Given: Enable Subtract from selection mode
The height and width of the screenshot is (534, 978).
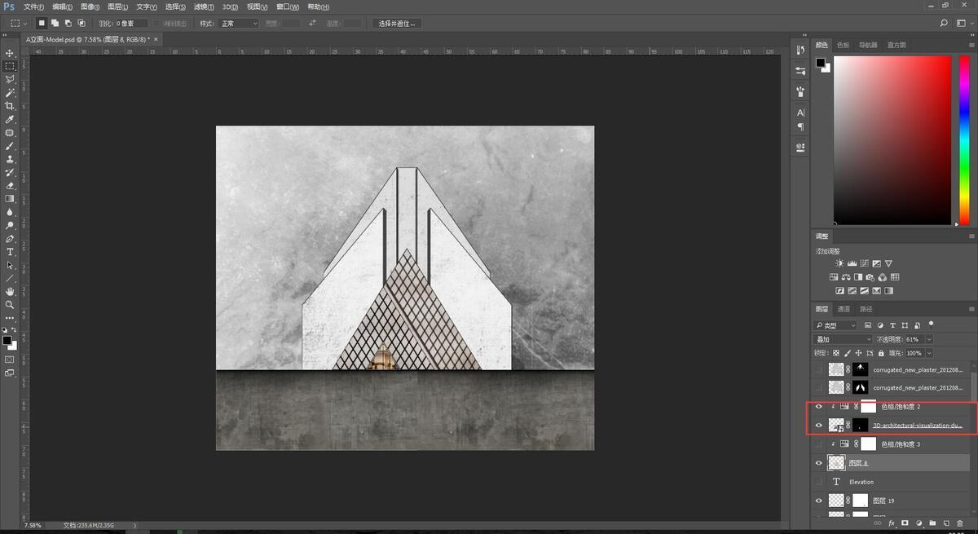Looking at the screenshot, I should click(x=68, y=24).
